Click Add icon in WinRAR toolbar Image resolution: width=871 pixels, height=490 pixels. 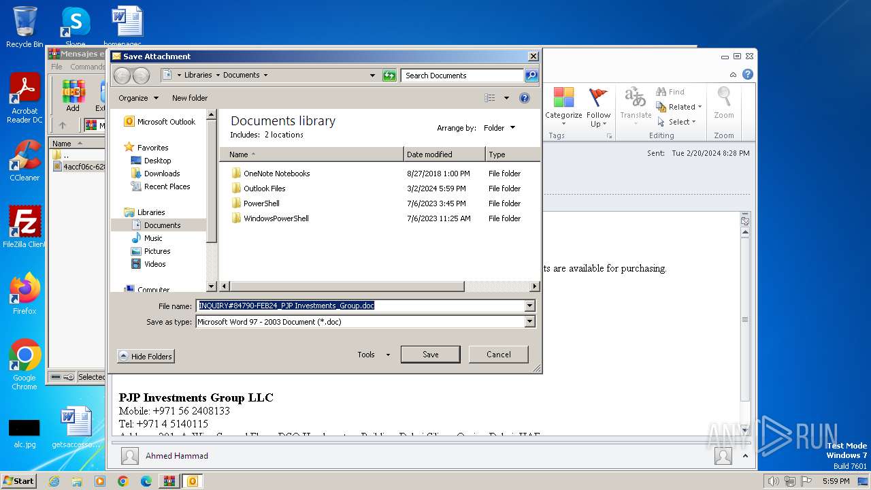[x=73, y=97]
